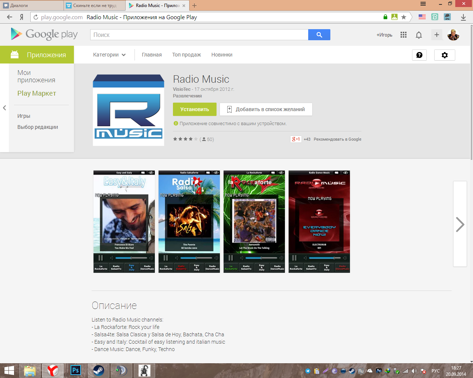Open the browser downloads arrow icon
This screenshot has width=473, height=378.
pos(463,17)
